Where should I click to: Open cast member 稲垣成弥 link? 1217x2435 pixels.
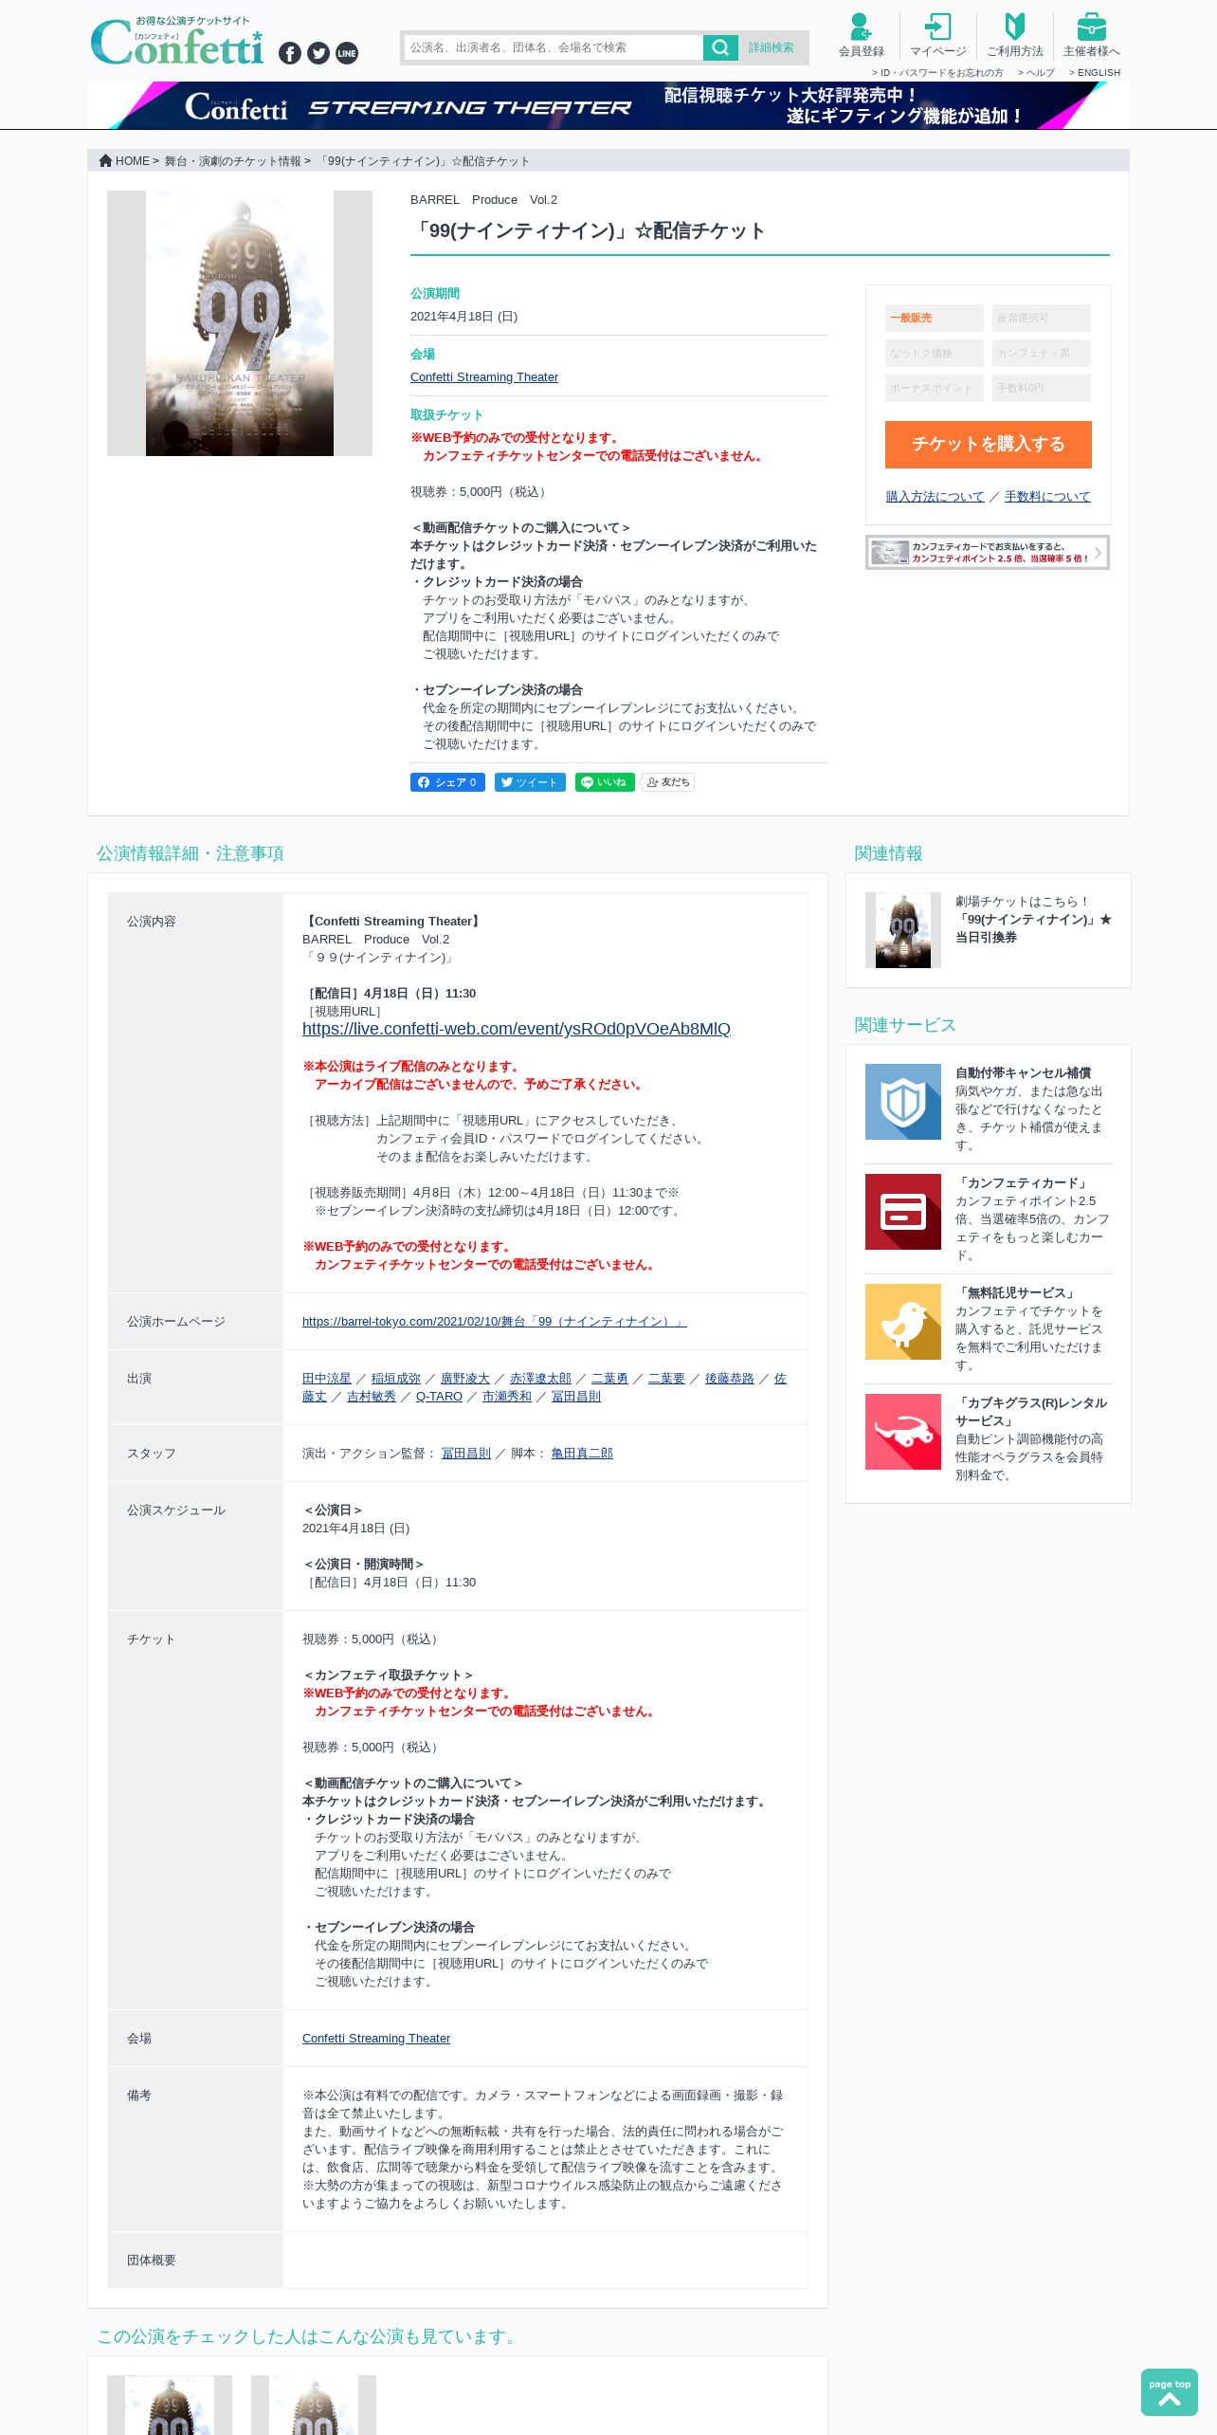click(396, 1379)
